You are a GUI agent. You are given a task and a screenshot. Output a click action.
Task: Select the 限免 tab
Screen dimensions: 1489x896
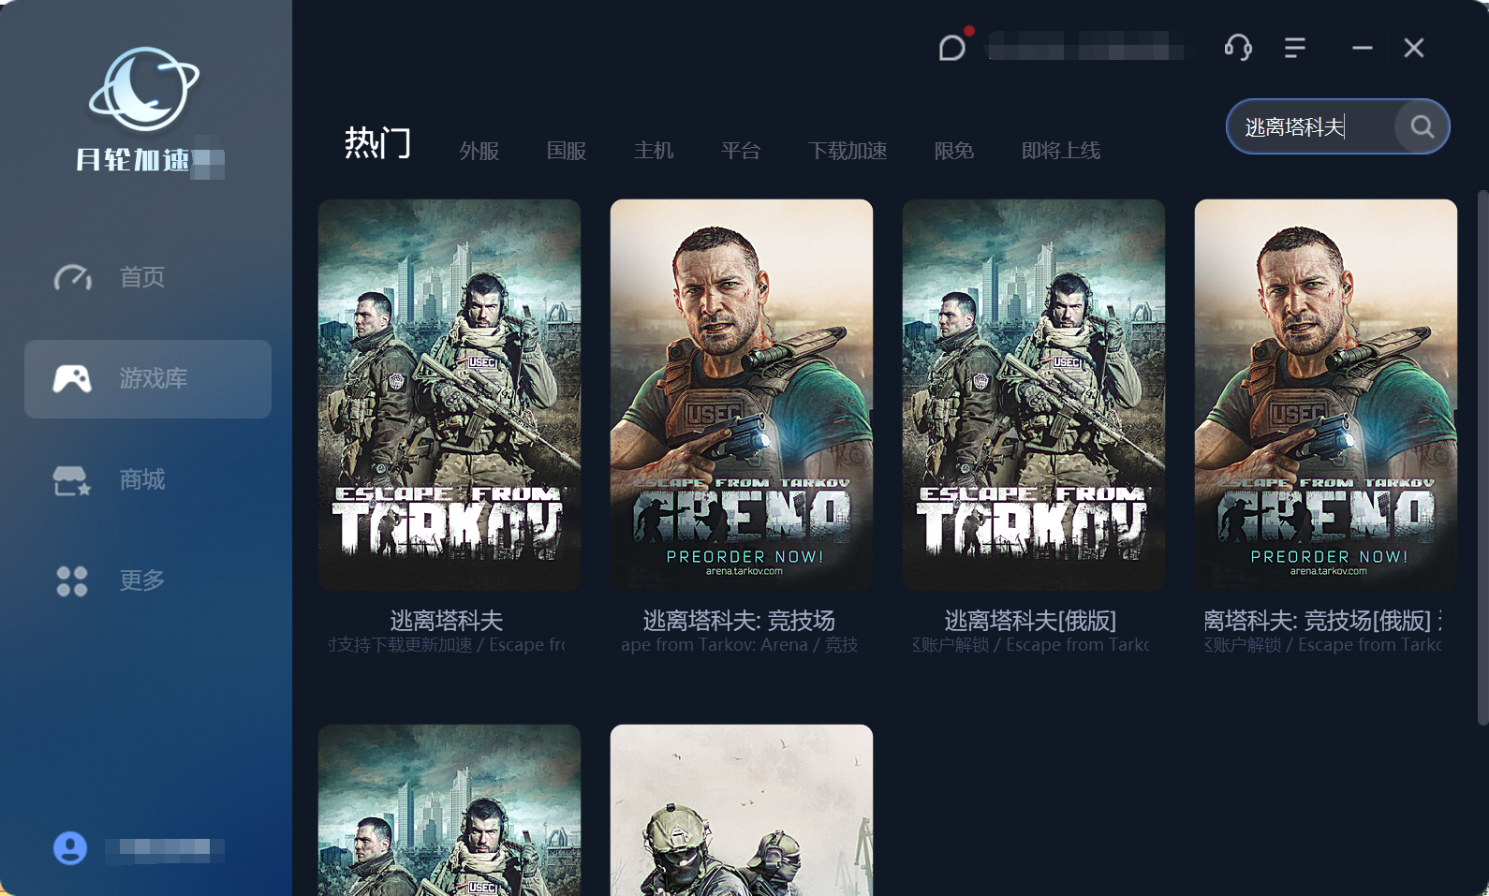[954, 151]
